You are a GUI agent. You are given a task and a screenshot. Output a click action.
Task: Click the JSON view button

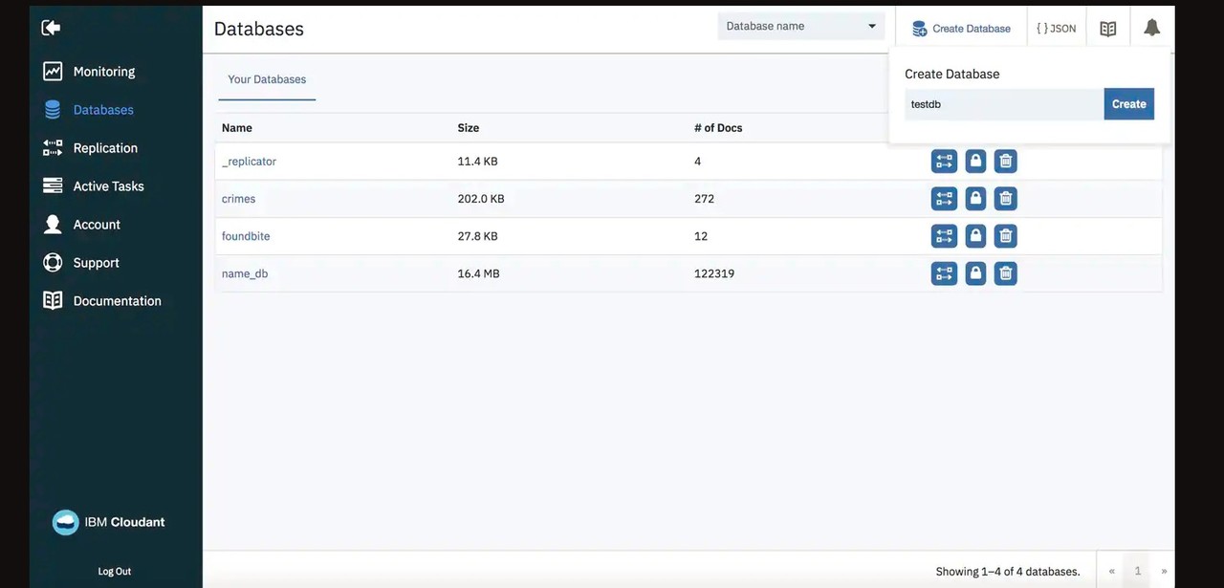tap(1056, 29)
